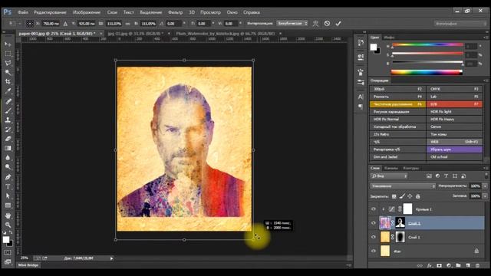Viewport: 491px width, 276px height.
Task: Run the Old school action
Action: [454, 156]
